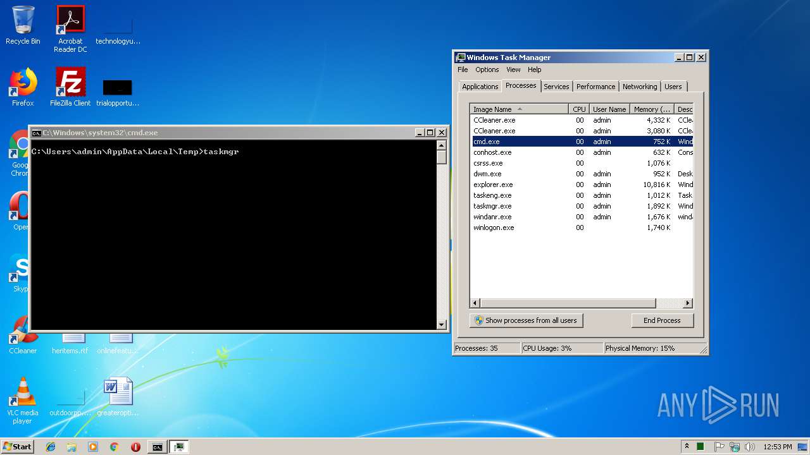The image size is (810, 455).
Task: Maximize the cmd.exe window
Action: click(x=430, y=133)
